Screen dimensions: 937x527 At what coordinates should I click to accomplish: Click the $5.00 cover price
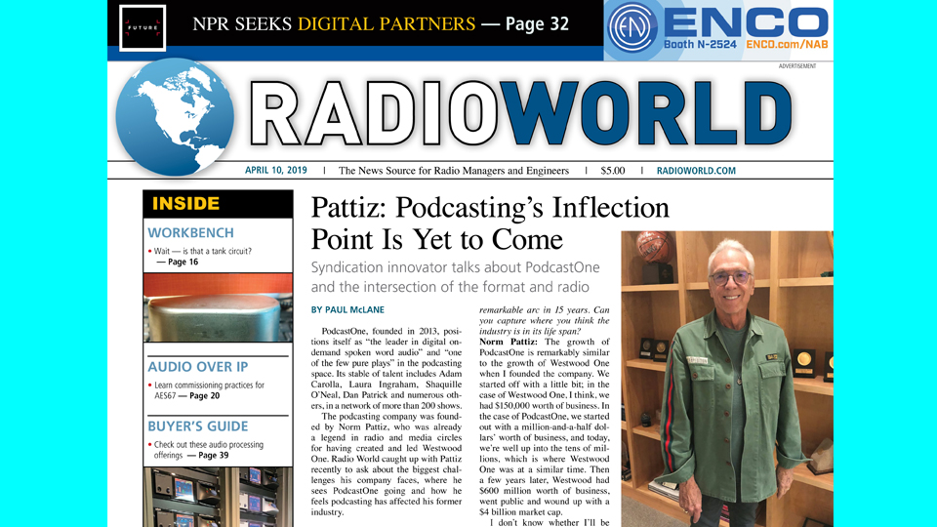pyautogui.click(x=613, y=170)
